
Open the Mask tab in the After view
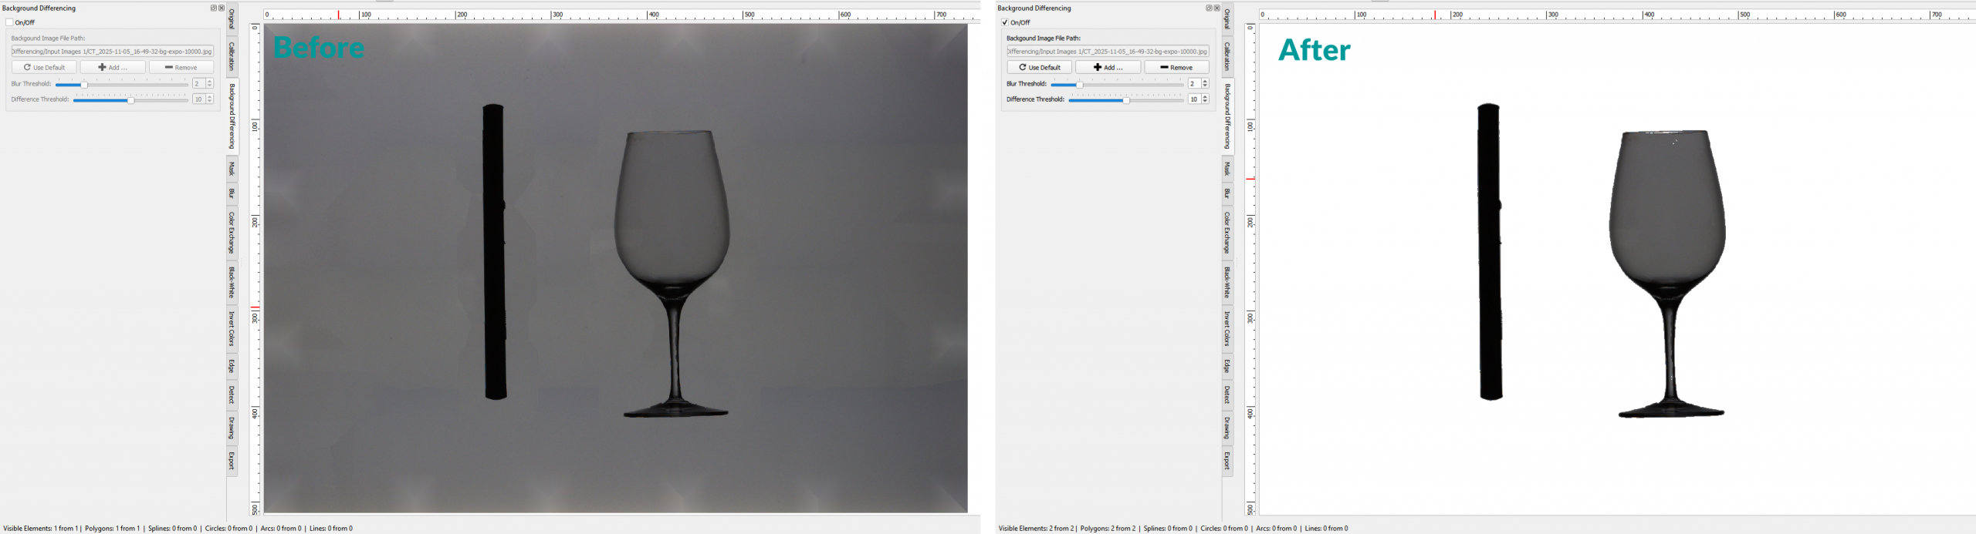(1227, 169)
